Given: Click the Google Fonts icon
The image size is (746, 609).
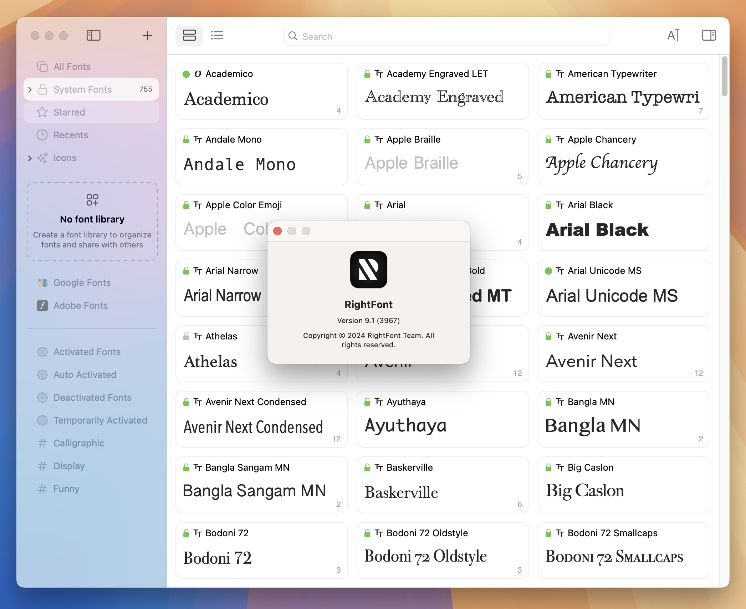Looking at the screenshot, I should click(x=42, y=282).
